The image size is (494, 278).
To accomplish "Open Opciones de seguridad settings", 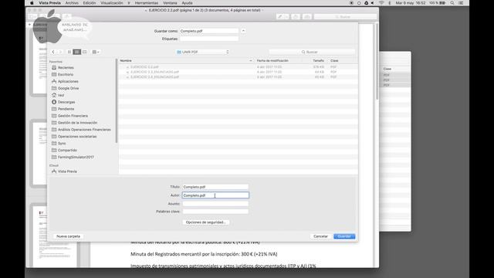I will [206, 222].
